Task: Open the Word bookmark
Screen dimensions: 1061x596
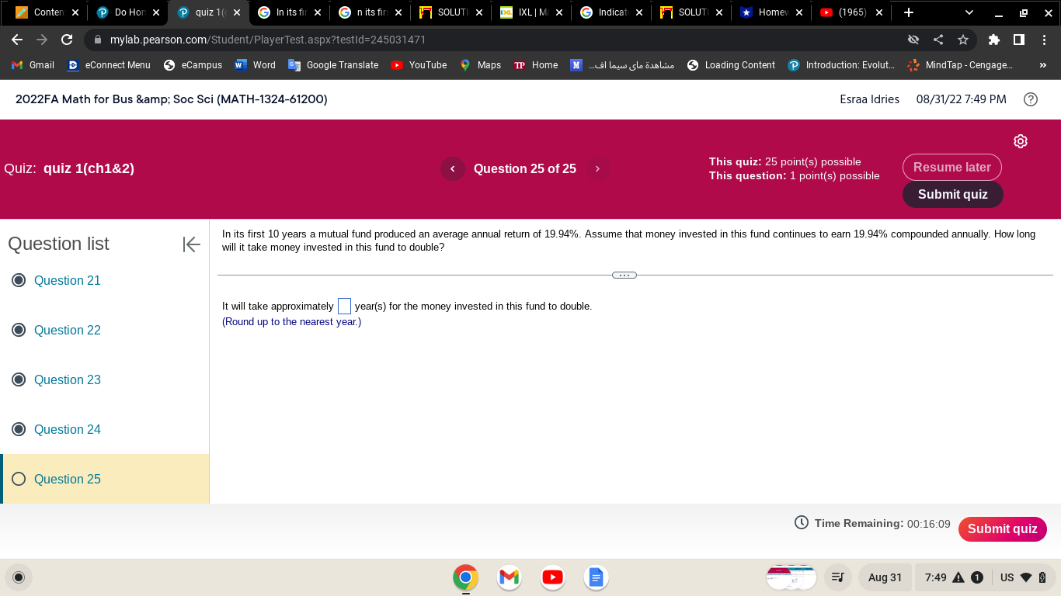Action: 255,65
